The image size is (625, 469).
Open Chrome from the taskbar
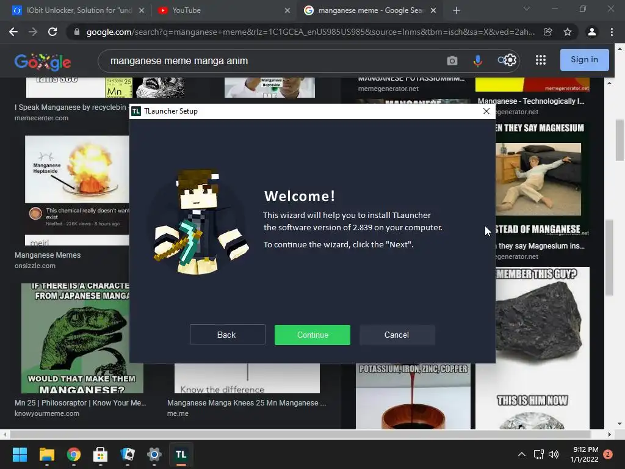[x=73, y=454]
